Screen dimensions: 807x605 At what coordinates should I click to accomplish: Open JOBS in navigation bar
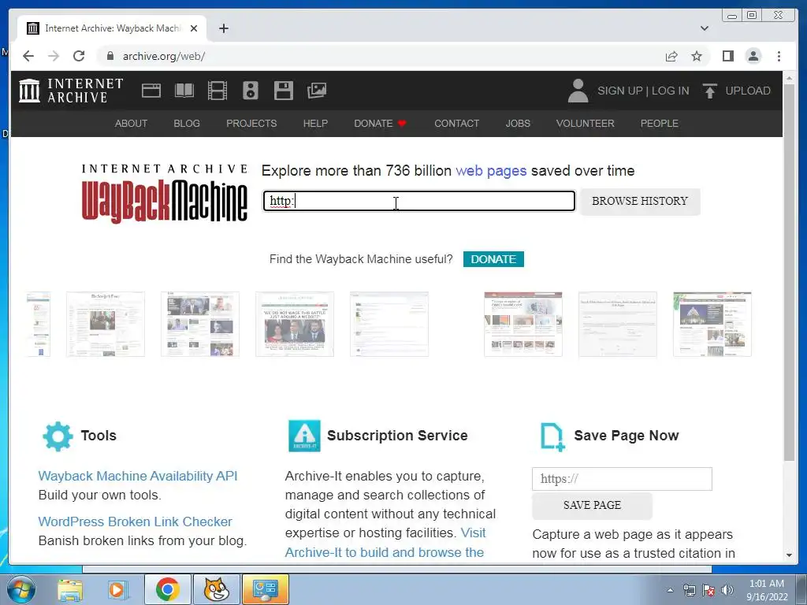point(518,124)
